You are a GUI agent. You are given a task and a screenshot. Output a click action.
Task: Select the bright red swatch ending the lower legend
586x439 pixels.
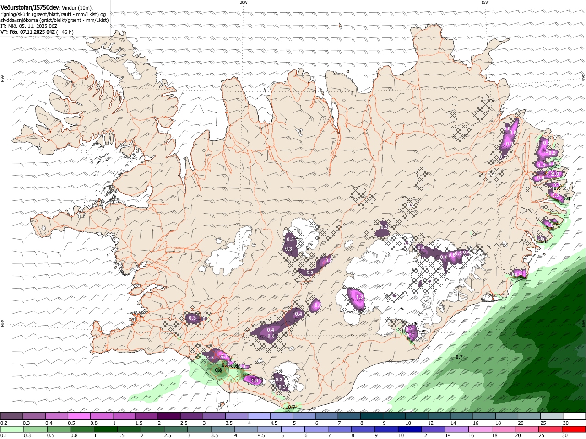pos(574,429)
